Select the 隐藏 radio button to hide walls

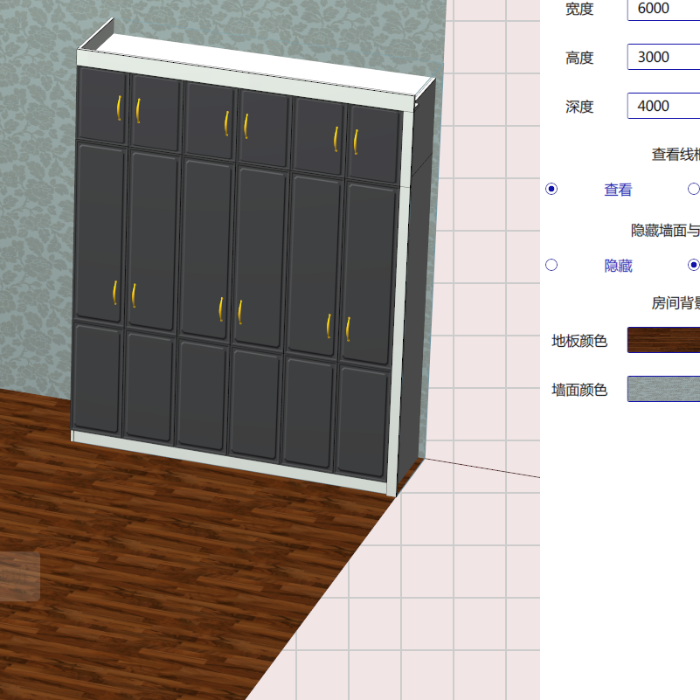tap(551, 265)
